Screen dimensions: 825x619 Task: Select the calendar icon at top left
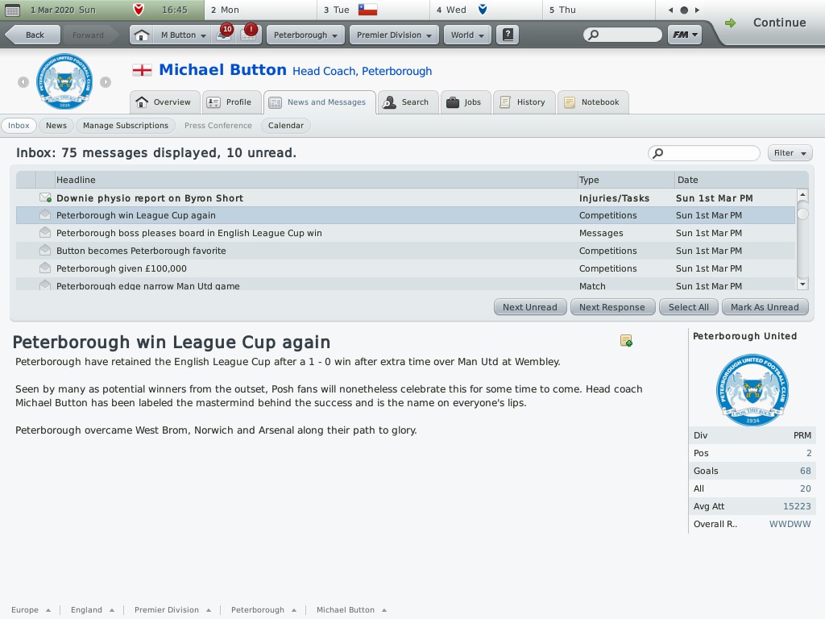pyautogui.click(x=12, y=10)
